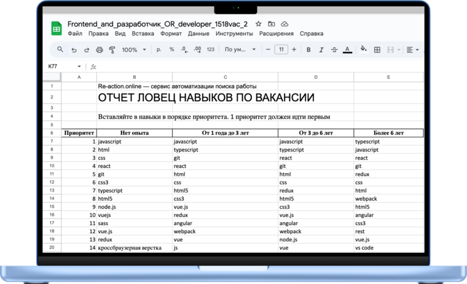
Task: Select column B header
Action: click(x=135, y=77)
